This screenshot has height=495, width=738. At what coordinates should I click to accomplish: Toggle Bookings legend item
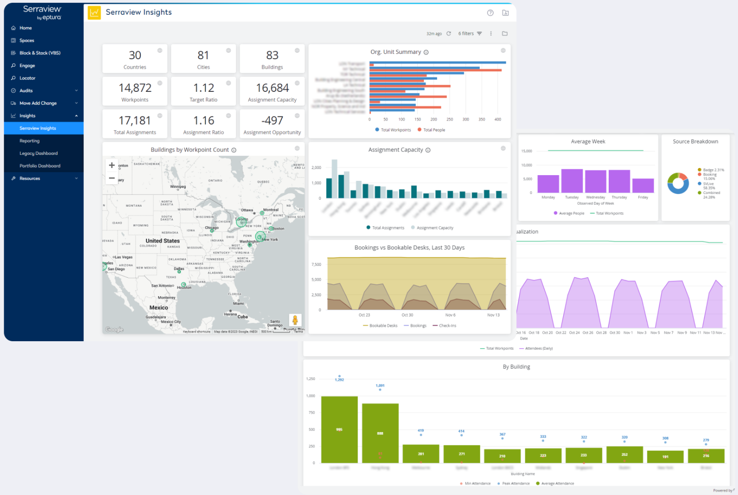(415, 326)
